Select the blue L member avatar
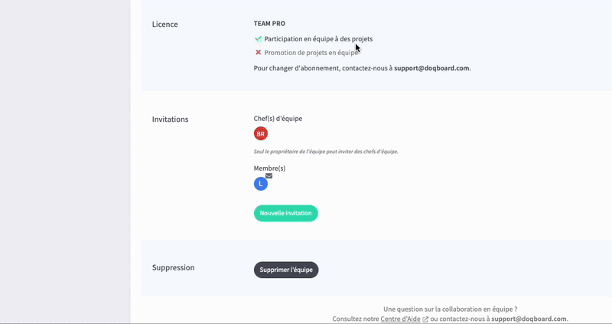The height and width of the screenshot is (324, 612). (261, 184)
